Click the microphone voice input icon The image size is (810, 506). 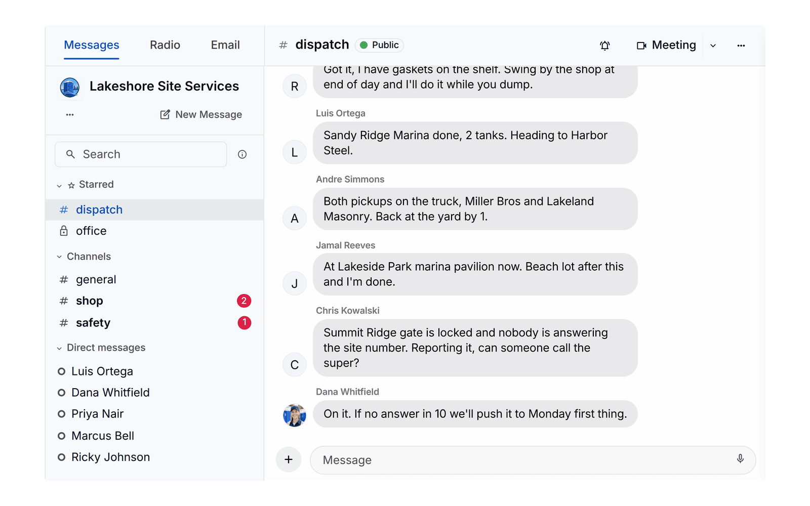740,459
